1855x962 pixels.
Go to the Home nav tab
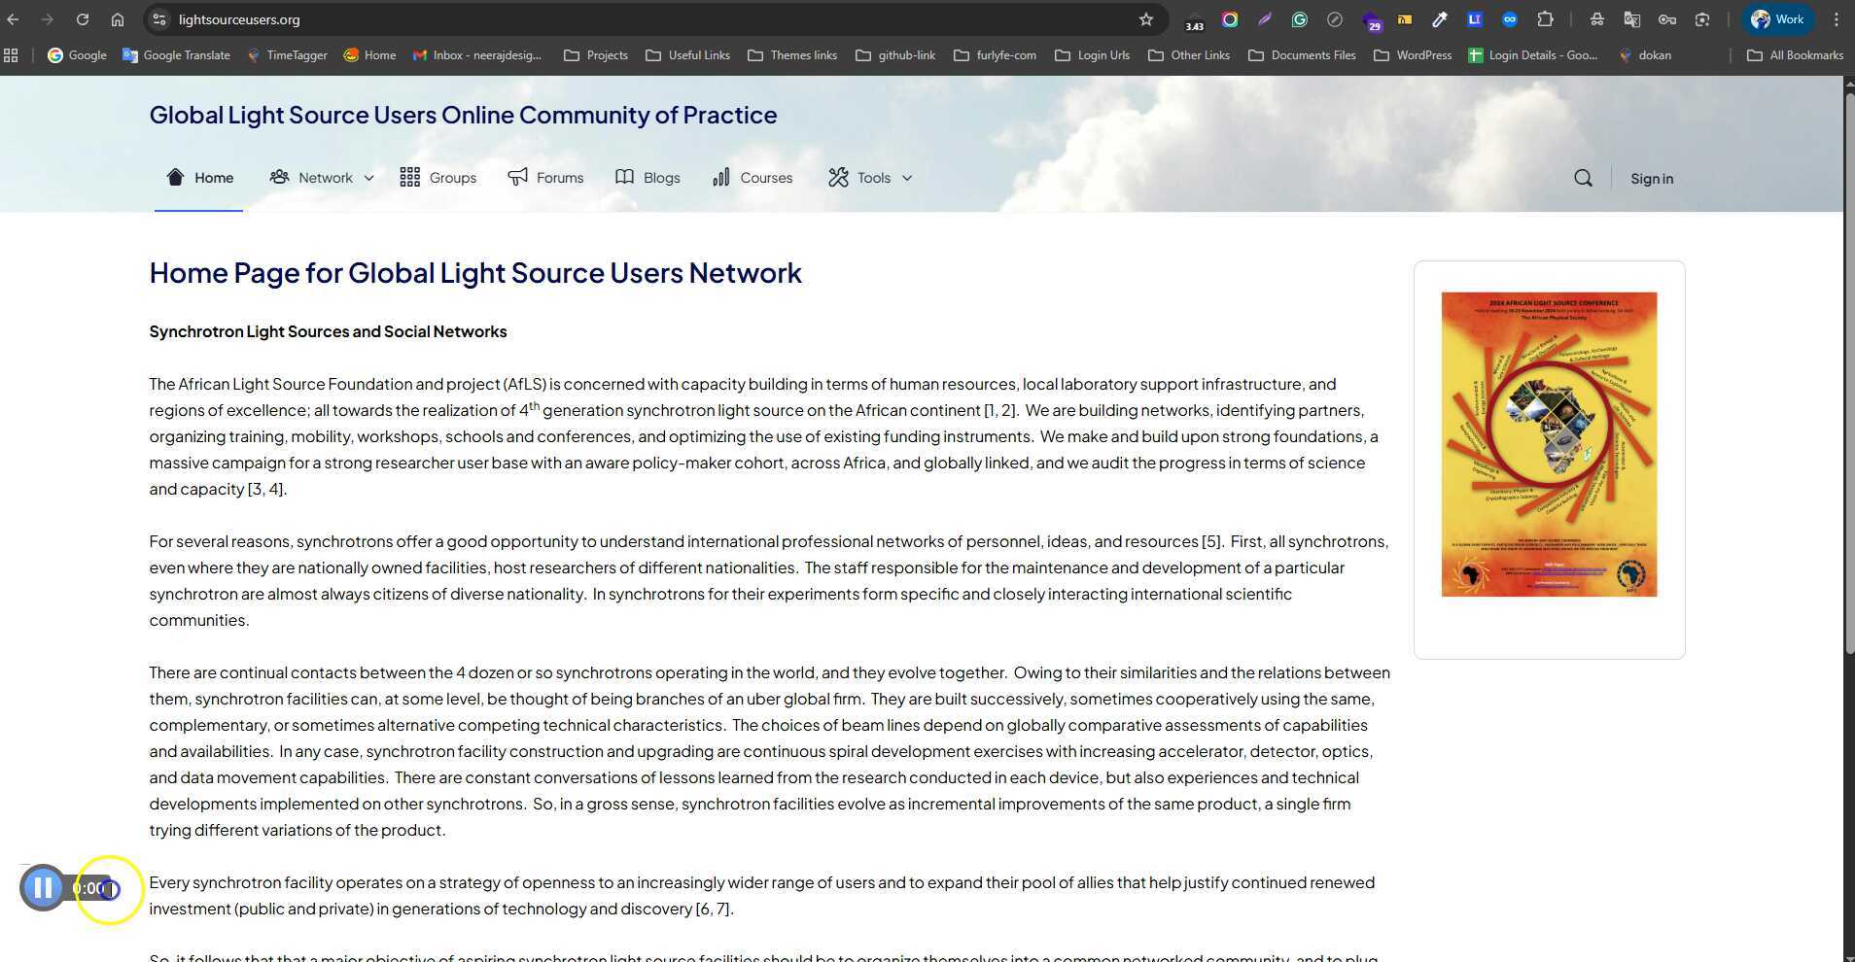click(x=199, y=178)
